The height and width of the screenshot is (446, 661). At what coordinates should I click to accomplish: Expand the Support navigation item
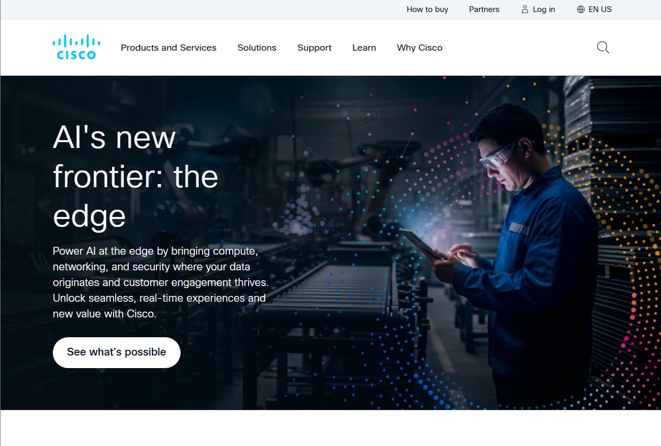tap(315, 48)
